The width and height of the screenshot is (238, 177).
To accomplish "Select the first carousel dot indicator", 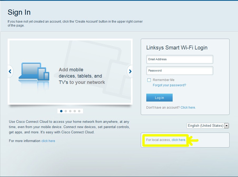I will 61,111.
